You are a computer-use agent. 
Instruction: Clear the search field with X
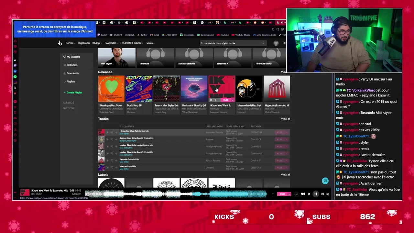point(263,43)
